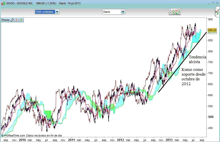Viewport: 220px width, 142px height.
Task: Click the 950 price axis label
Action: (x=210, y=19)
